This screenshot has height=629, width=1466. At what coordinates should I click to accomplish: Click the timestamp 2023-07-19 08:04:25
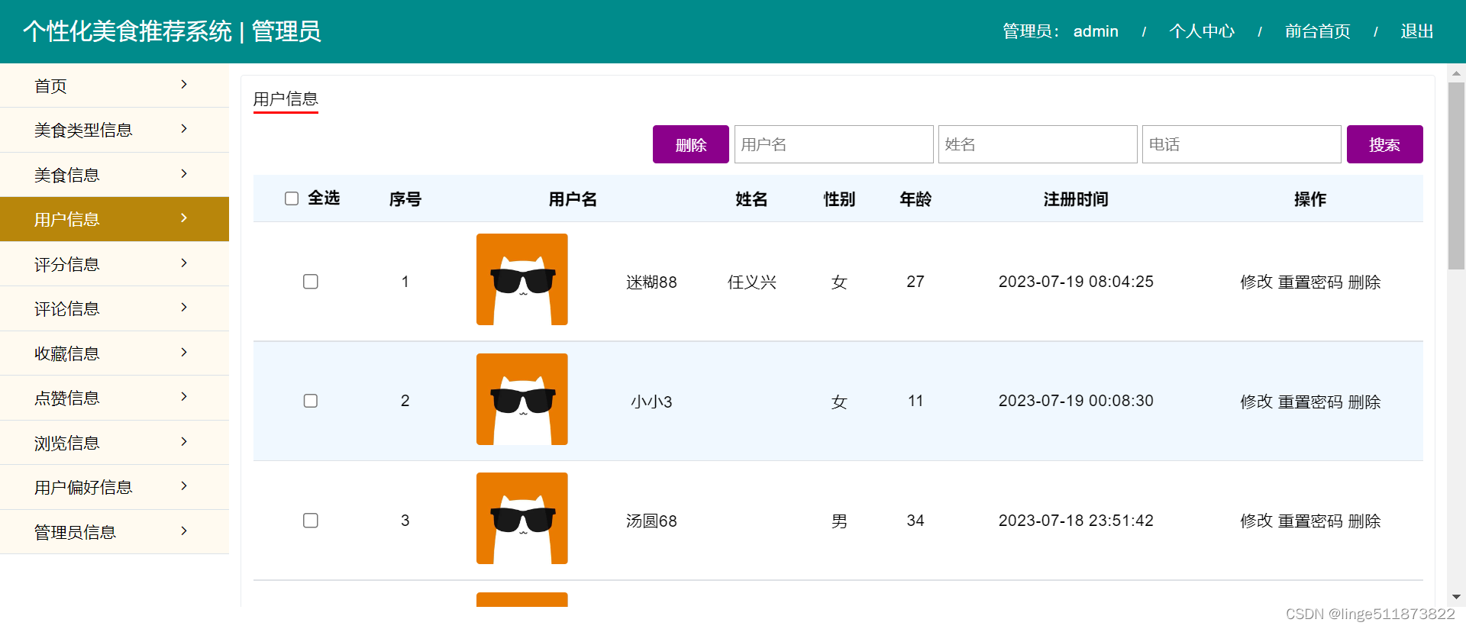(1076, 282)
